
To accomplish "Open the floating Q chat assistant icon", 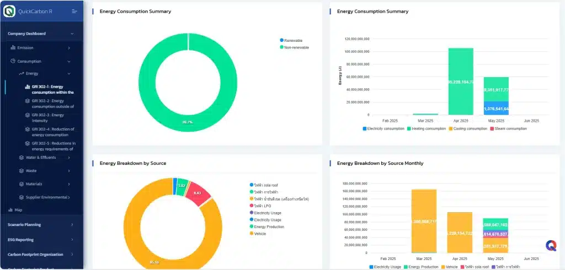I will click(x=551, y=246).
